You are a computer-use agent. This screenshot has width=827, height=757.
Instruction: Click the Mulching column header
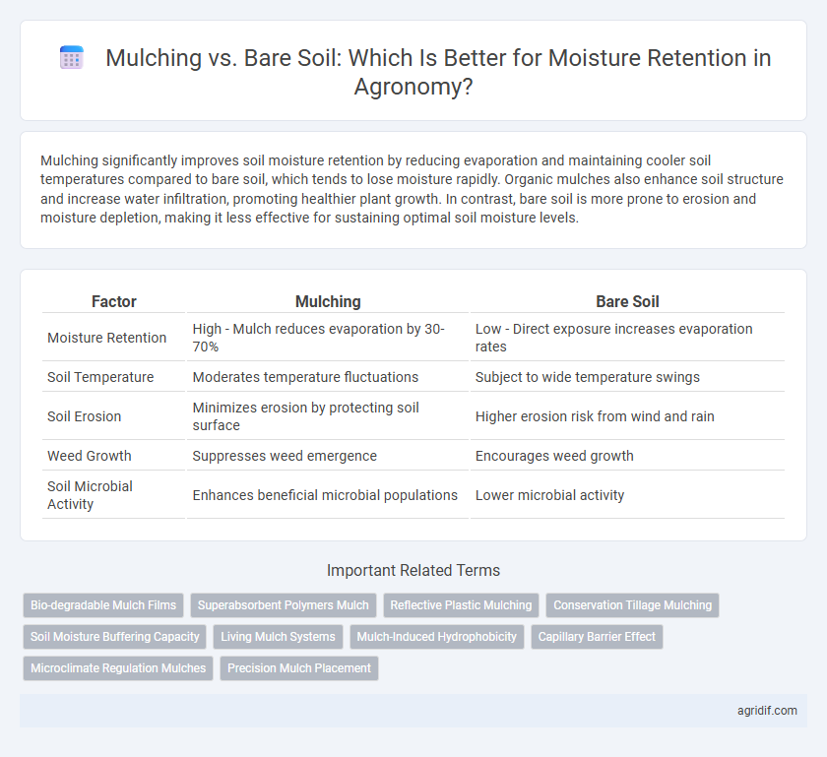(x=328, y=301)
